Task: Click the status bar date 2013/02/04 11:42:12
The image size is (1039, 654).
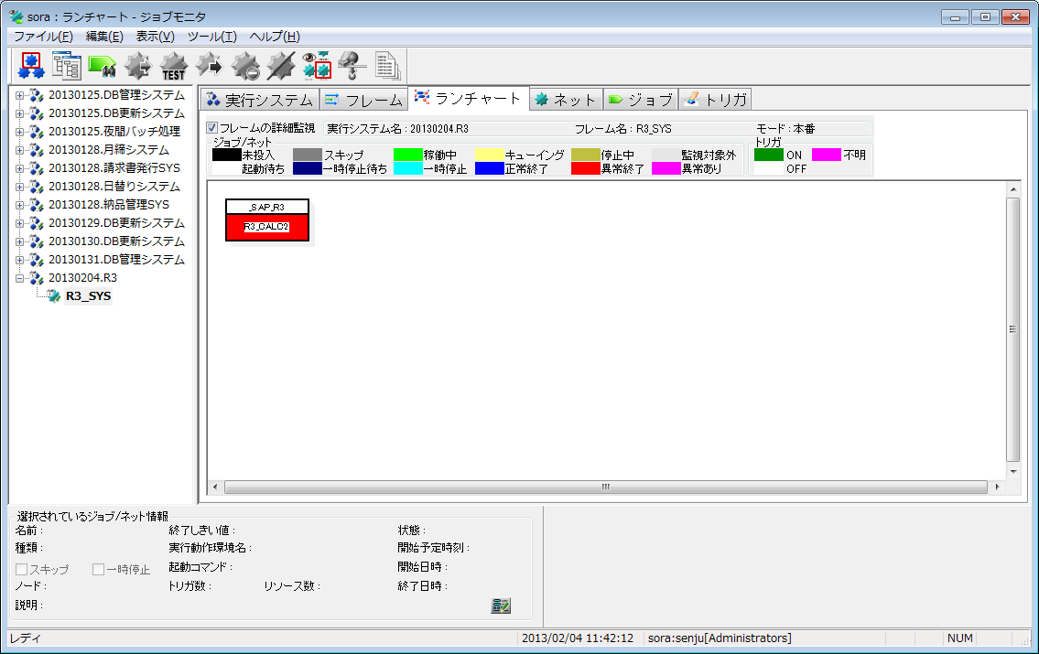Action: 577,638
